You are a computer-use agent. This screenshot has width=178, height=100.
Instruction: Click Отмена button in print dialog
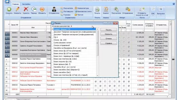click(x=109, y=39)
